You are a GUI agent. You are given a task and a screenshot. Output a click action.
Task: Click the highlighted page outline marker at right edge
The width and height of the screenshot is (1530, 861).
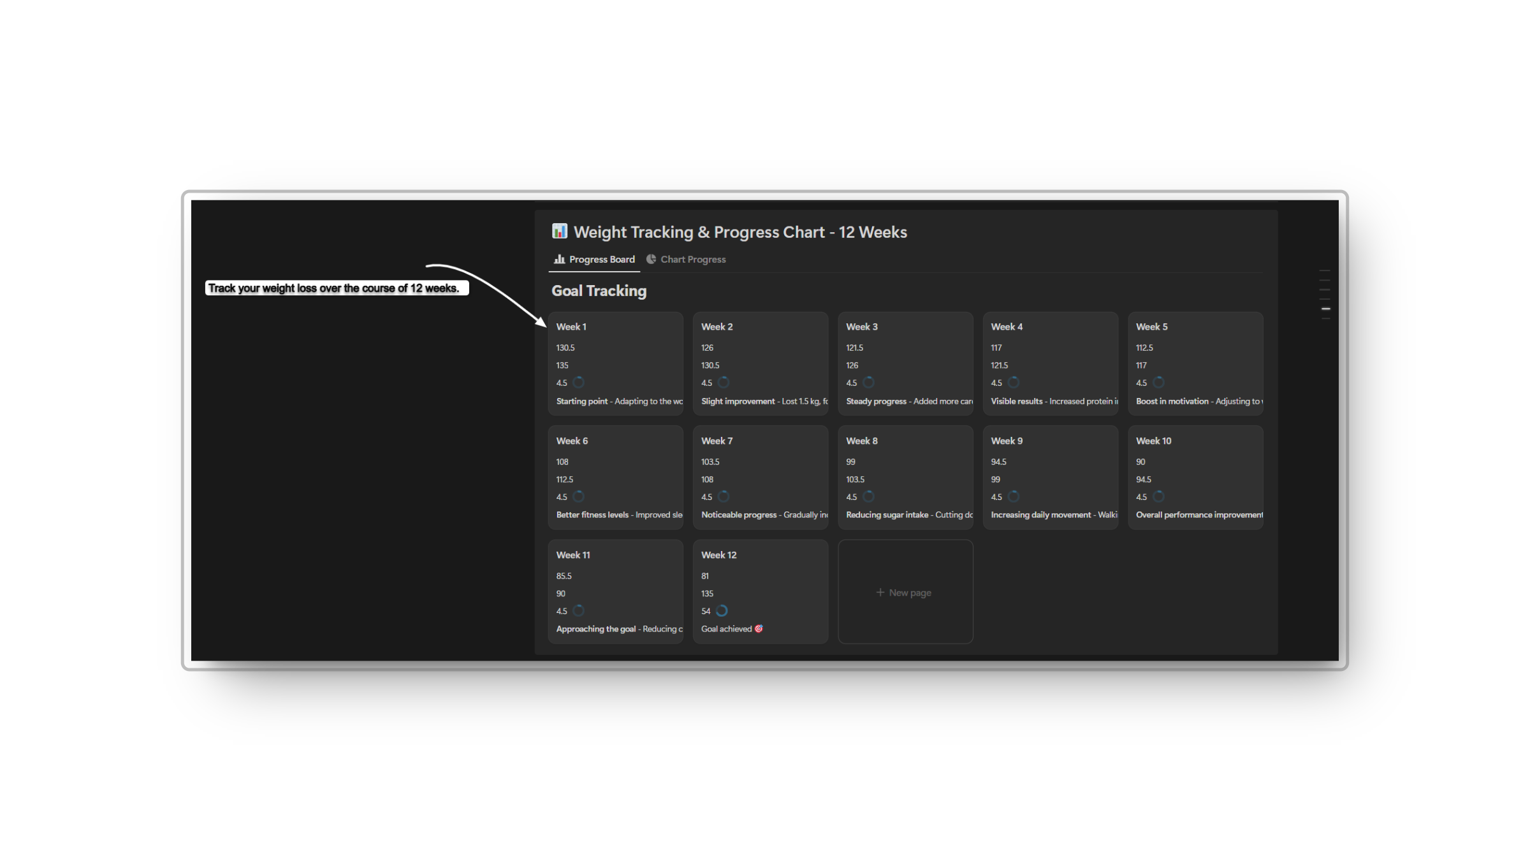pyautogui.click(x=1325, y=309)
